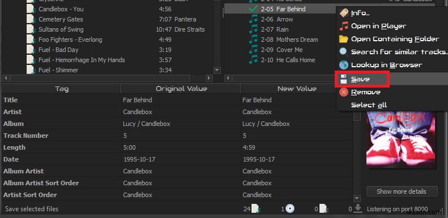
Task: Click the 10:47 duration value
Action: [164, 29]
